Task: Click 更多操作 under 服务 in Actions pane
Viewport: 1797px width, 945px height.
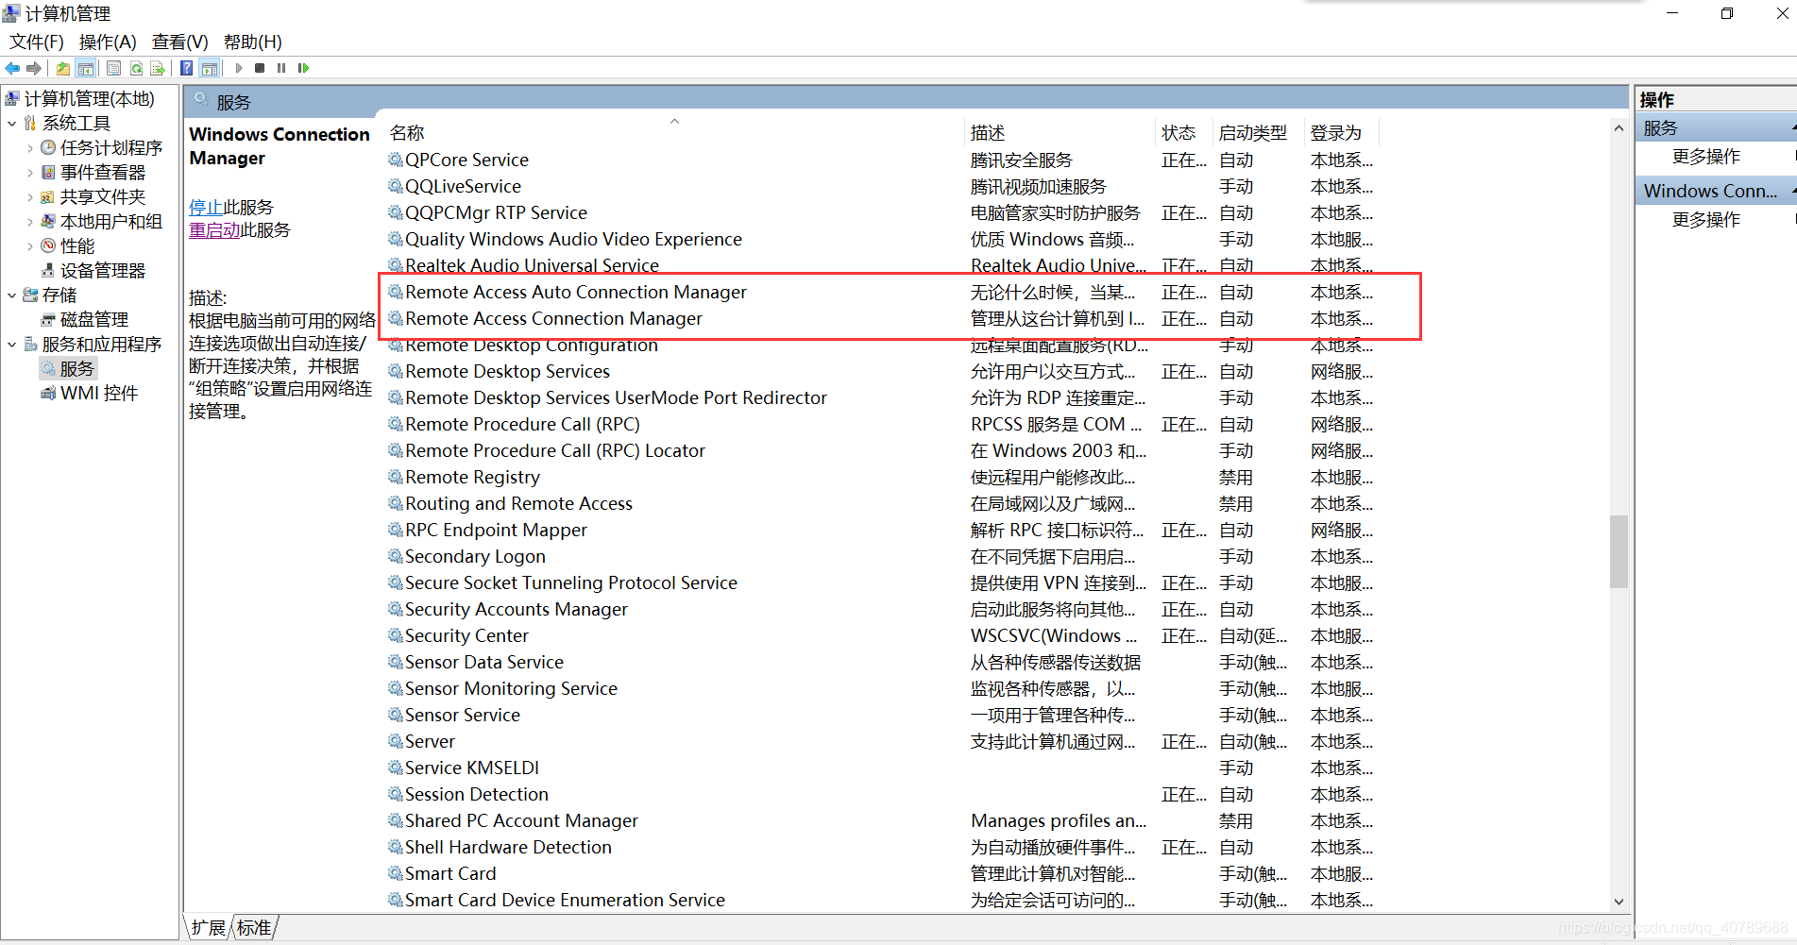Action: tap(1705, 156)
